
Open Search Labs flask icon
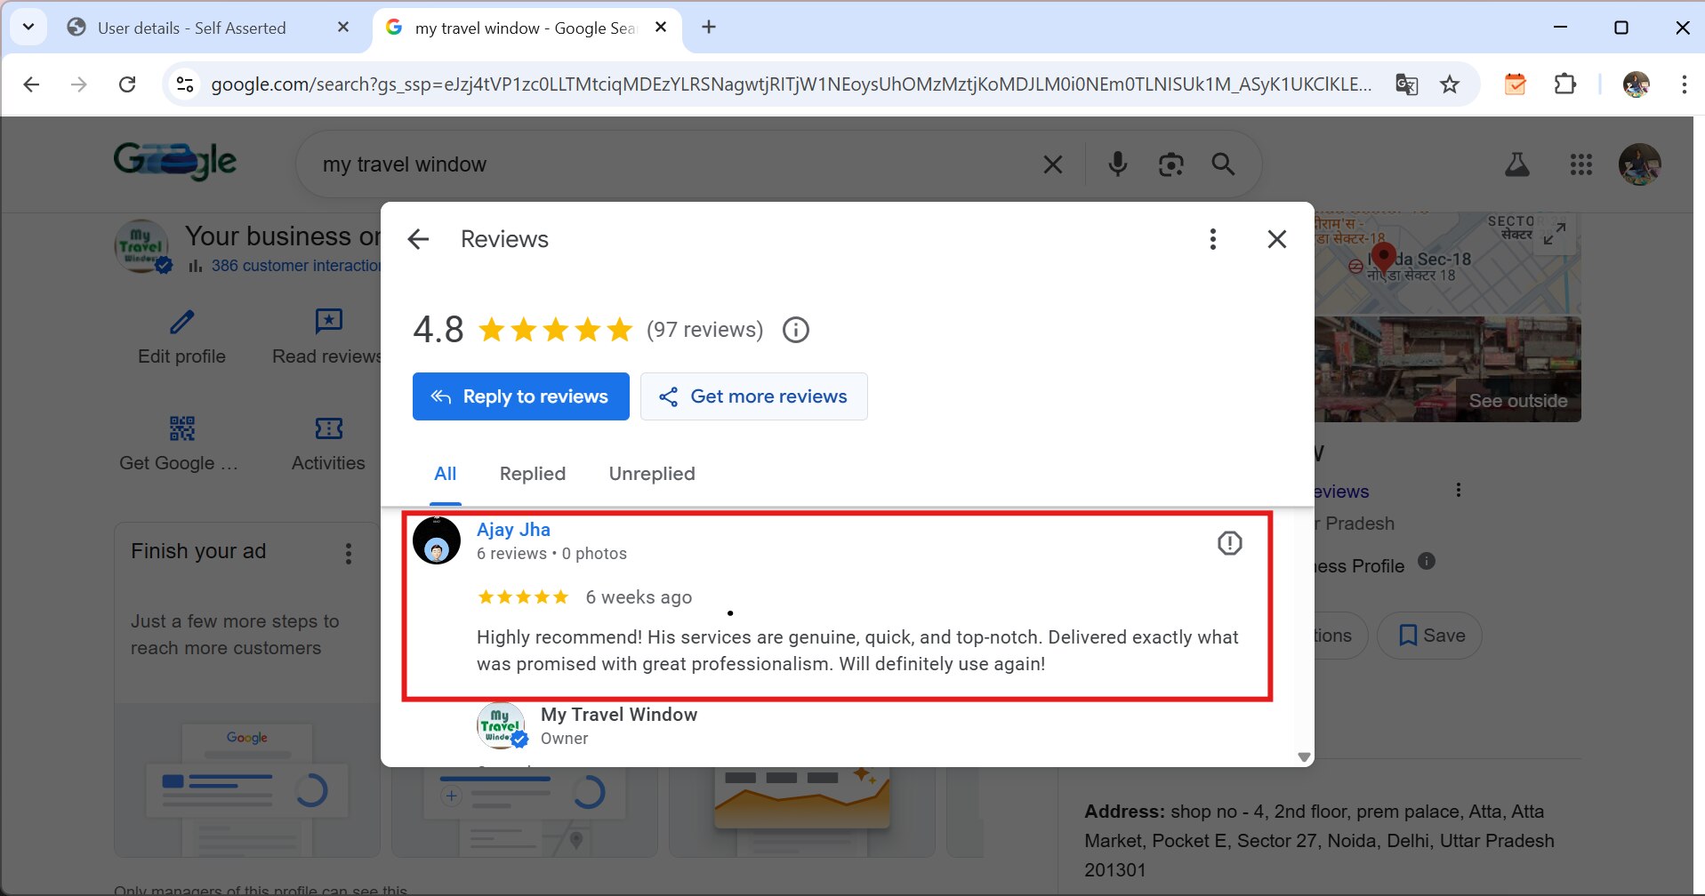(x=1516, y=164)
